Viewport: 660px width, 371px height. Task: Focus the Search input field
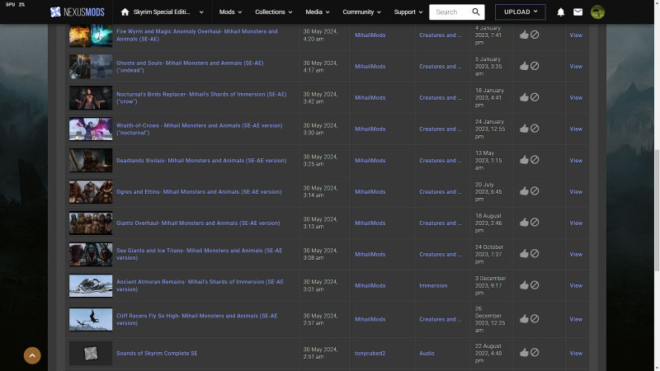click(x=450, y=12)
